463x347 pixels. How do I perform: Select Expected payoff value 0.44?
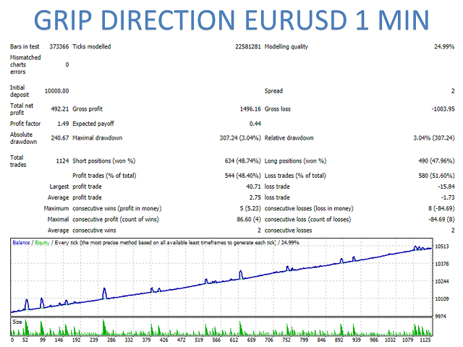pyautogui.click(x=255, y=124)
